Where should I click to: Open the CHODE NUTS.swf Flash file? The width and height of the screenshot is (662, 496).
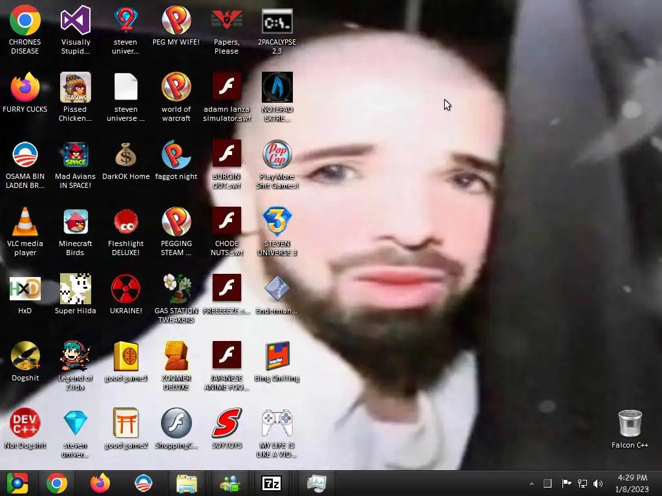(x=227, y=221)
